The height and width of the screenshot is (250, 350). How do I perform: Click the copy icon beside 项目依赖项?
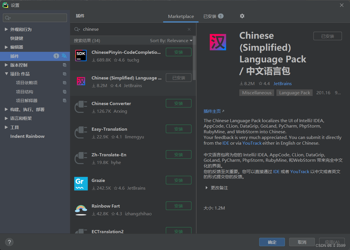coord(64,83)
